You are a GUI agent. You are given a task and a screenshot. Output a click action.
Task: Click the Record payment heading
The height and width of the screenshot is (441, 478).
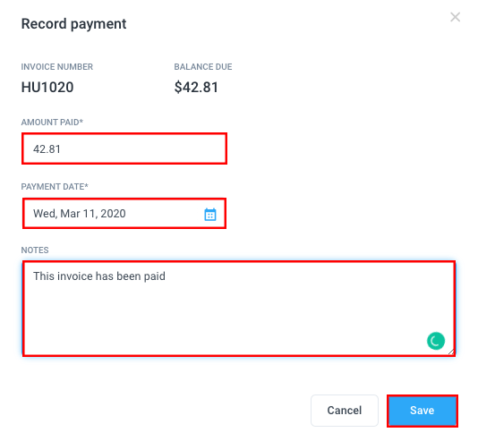click(x=73, y=24)
